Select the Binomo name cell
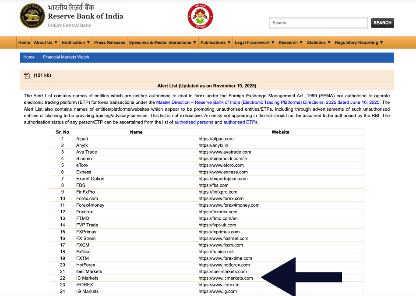Viewport: 416px width, 296px height. 136,159
